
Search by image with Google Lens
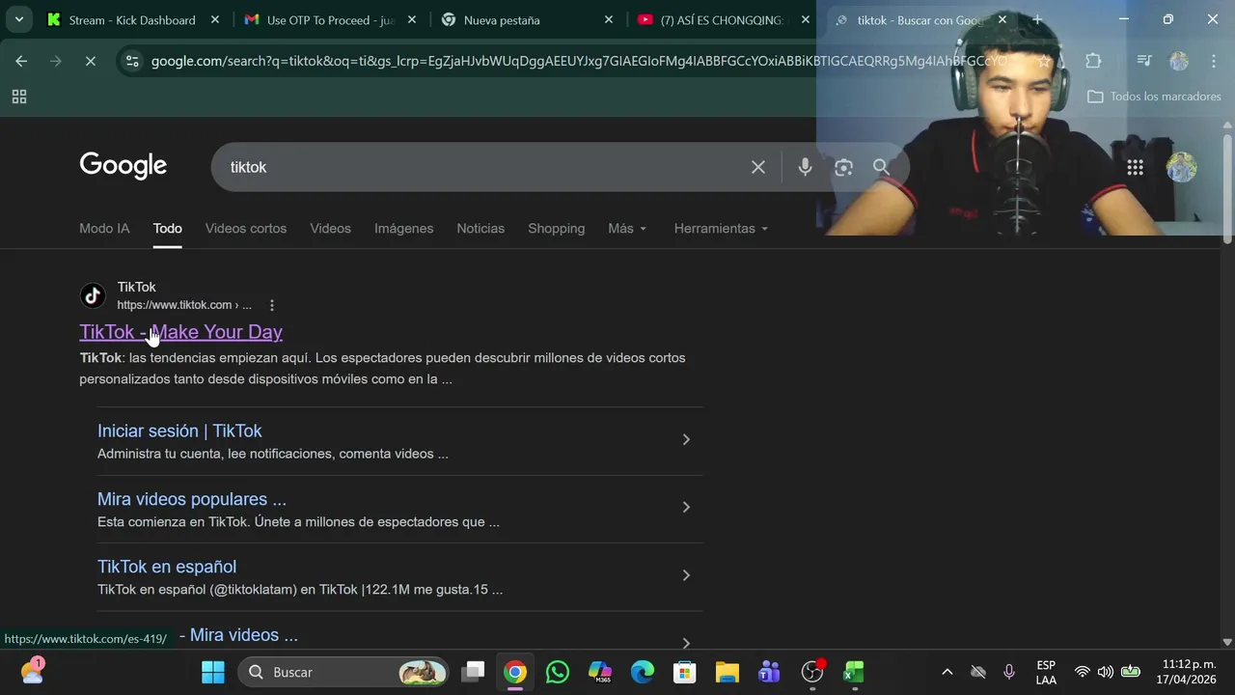(844, 167)
